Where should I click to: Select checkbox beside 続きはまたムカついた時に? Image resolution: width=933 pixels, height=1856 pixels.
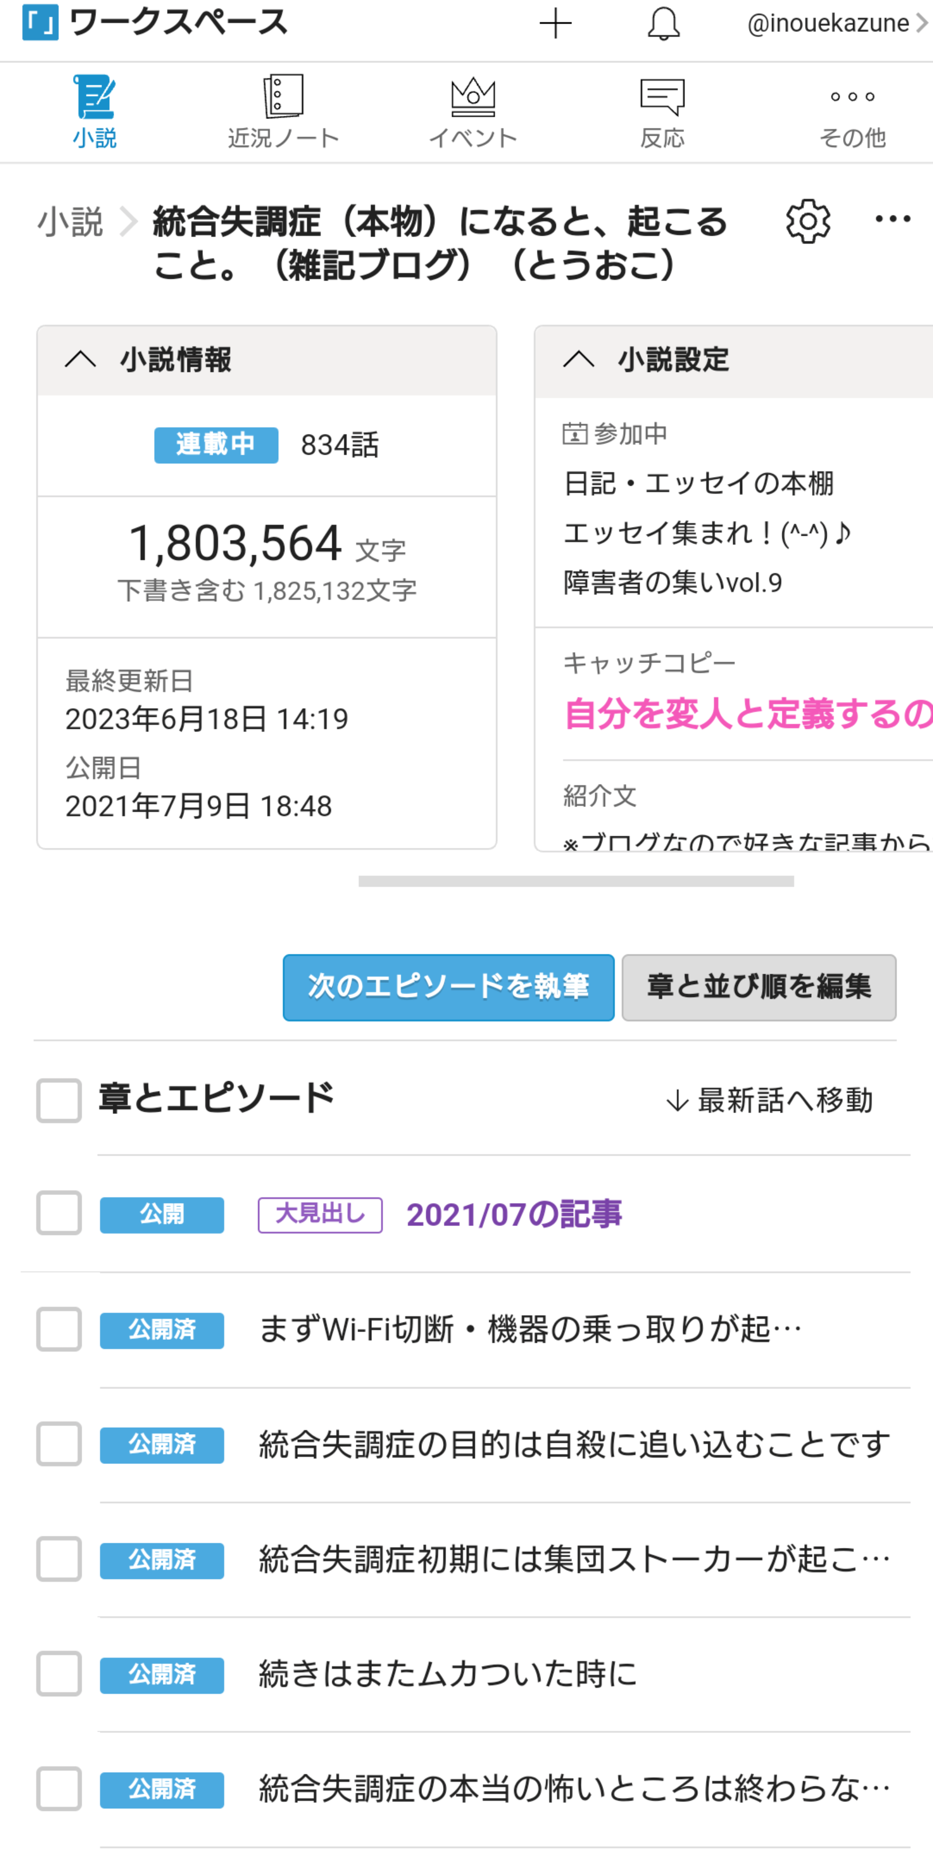(x=59, y=1674)
